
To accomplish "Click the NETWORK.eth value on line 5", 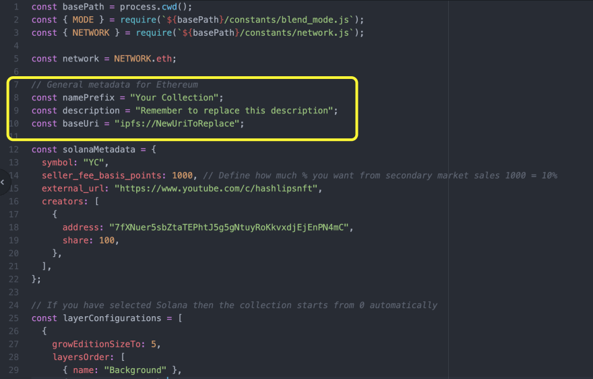I will (x=143, y=59).
